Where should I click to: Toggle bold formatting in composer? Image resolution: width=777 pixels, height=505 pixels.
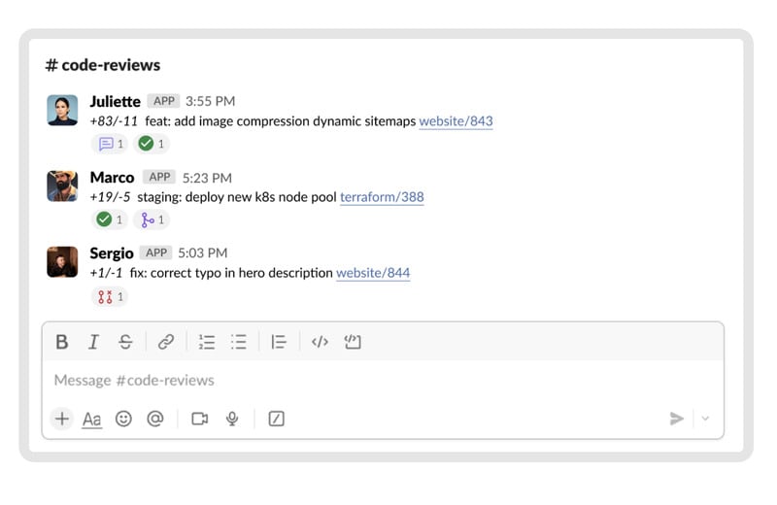tap(62, 342)
